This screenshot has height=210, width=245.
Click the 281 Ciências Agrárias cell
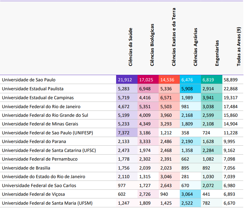click(190, 177)
